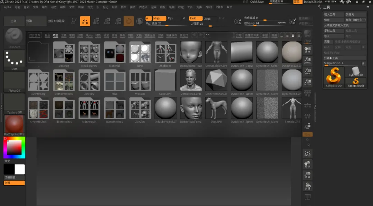373x206 pixels.
Task: Toggle the A channel button
Action: (x=149, y=18)
